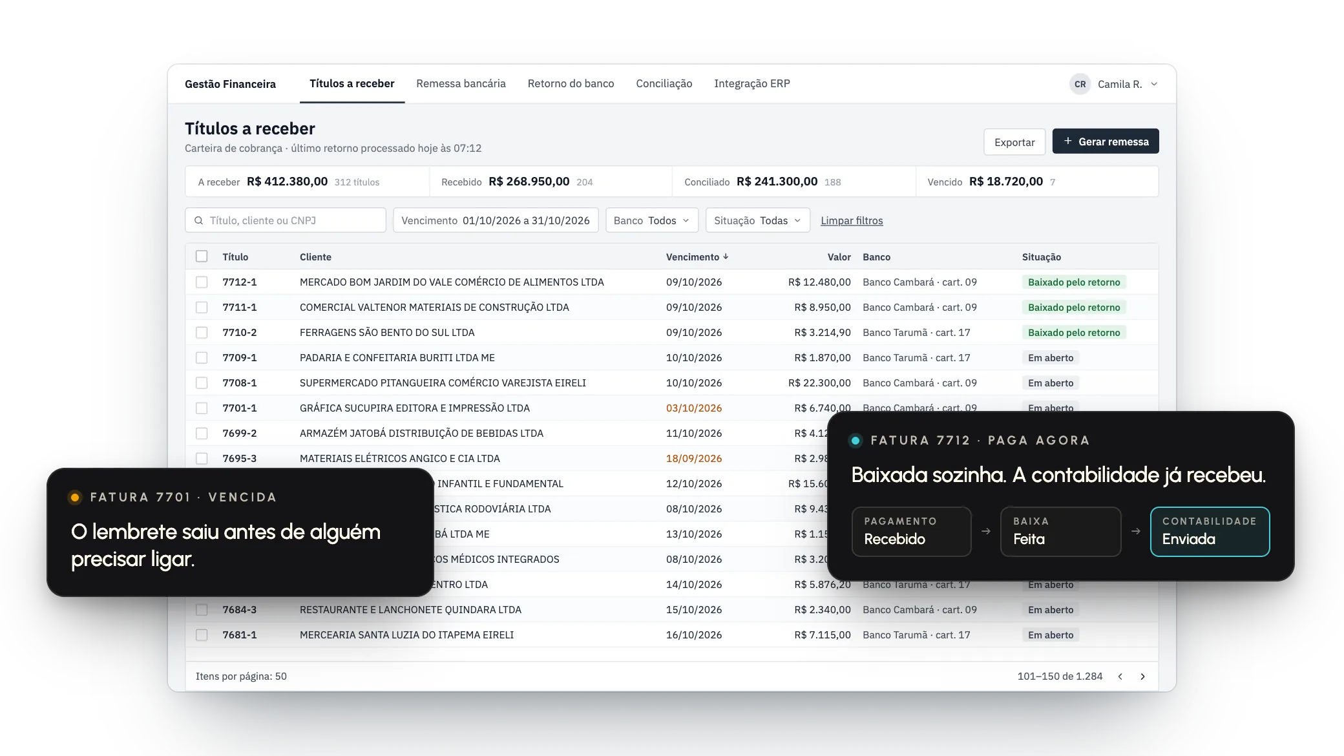Click the Pagamento Recebido step box
The image size is (1344, 756).
[911, 531]
